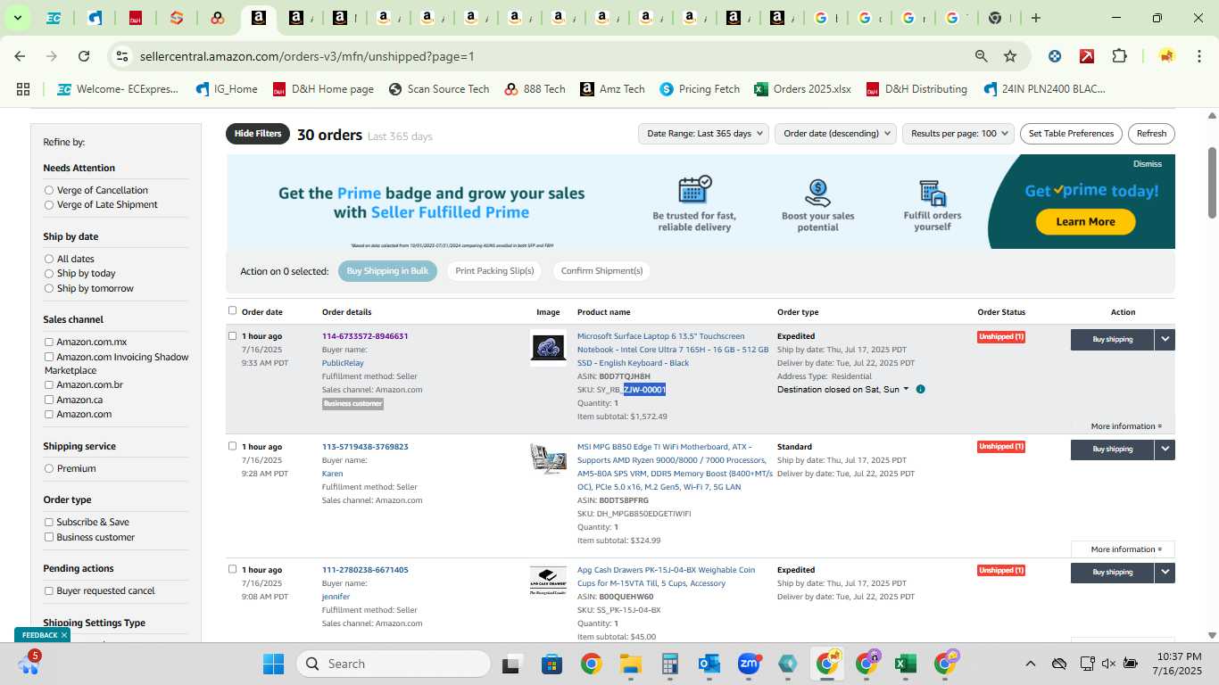Click the page vertical scrollbar thumb
Screen dimensions: 1219x685
coord(1212,182)
